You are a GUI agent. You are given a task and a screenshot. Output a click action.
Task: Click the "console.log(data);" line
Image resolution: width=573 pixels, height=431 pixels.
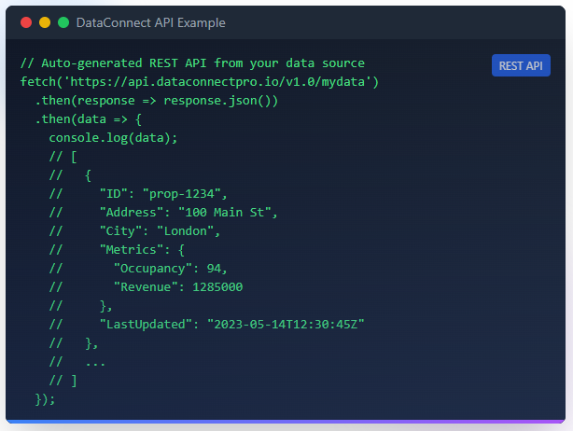pos(113,138)
